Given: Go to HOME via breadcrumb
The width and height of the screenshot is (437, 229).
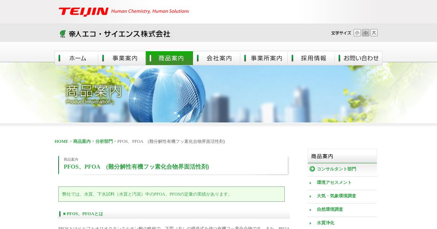Looking at the screenshot, I should (62, 141).
